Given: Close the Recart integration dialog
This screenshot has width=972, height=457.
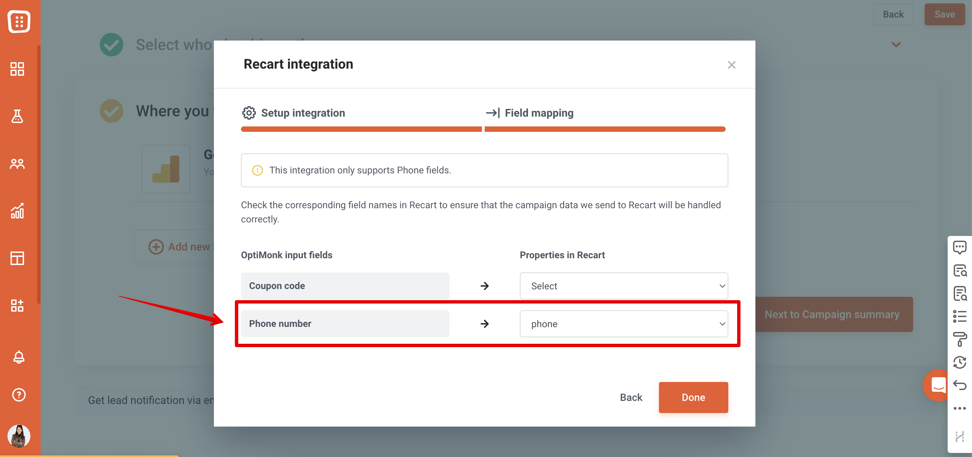Looking at the screenshot, I should (731, 65).
